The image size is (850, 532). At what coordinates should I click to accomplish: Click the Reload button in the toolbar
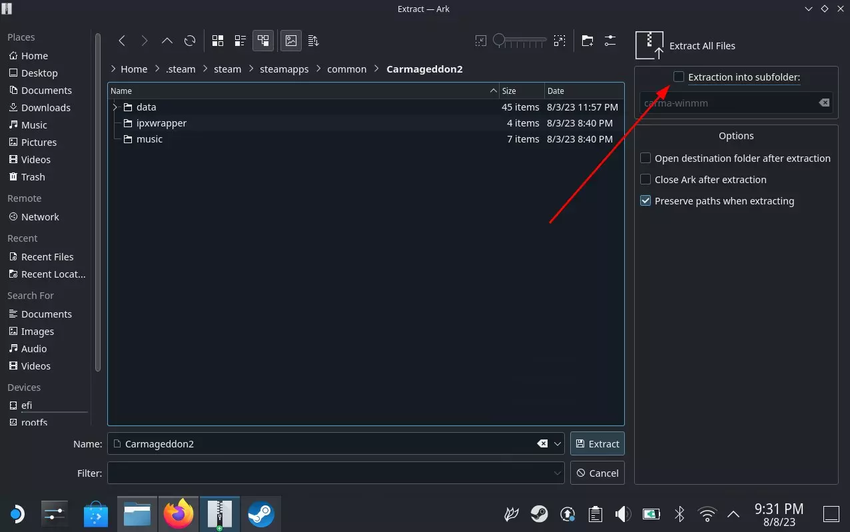190,41
